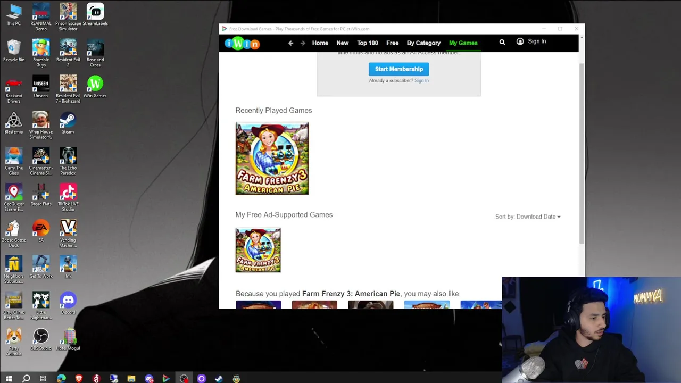Open By Category menu
The height and width of the screenshot is (383, 681).
click(423, 43)
